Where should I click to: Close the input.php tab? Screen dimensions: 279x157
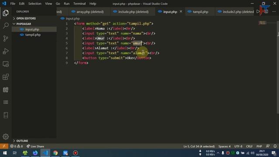[181, 11]
